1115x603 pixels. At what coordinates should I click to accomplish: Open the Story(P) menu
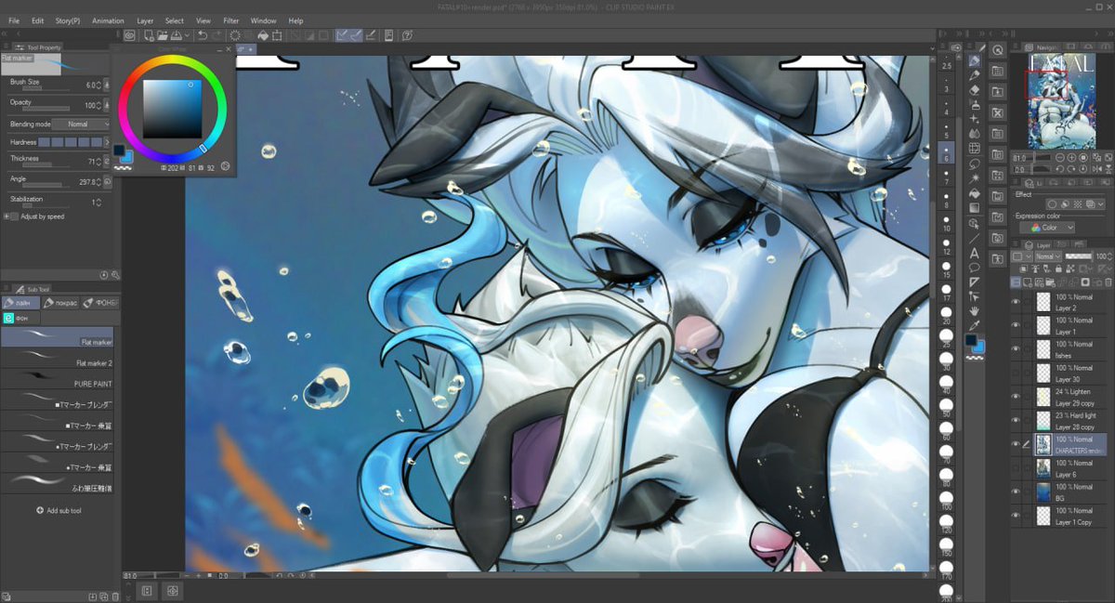click(67, 20)
